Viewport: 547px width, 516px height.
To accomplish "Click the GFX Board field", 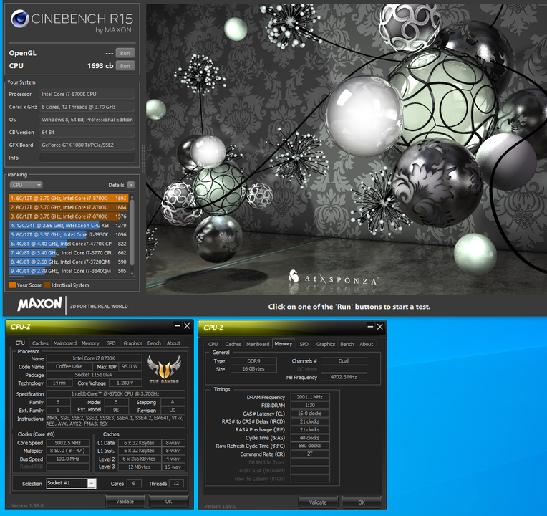I will [x=87, y=145].
